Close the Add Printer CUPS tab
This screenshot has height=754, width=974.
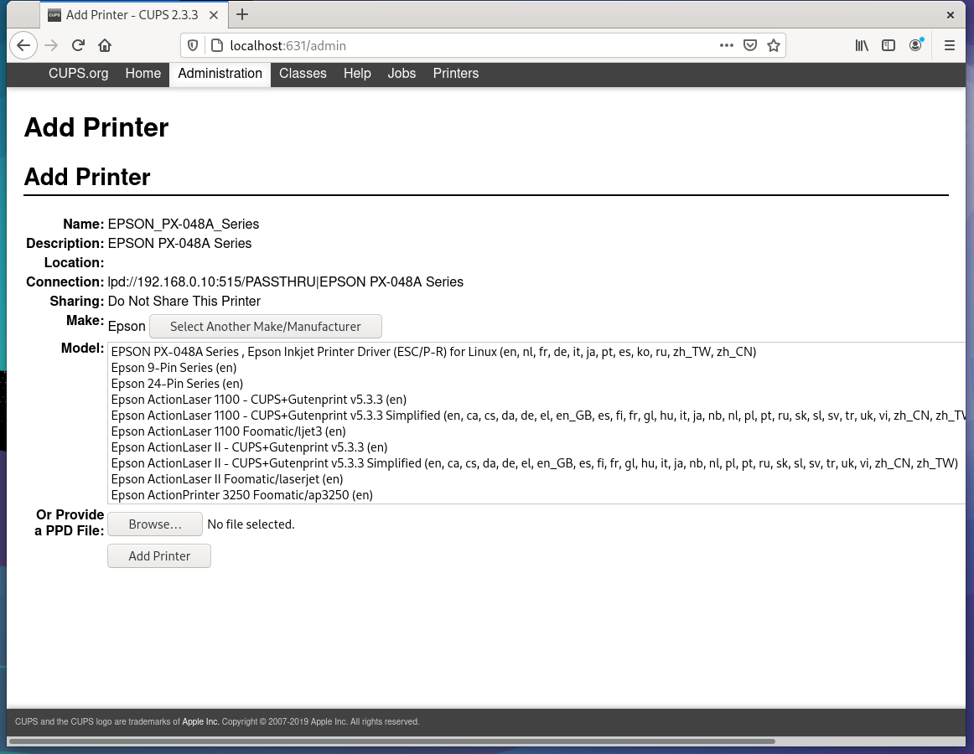tap(214, 15)
